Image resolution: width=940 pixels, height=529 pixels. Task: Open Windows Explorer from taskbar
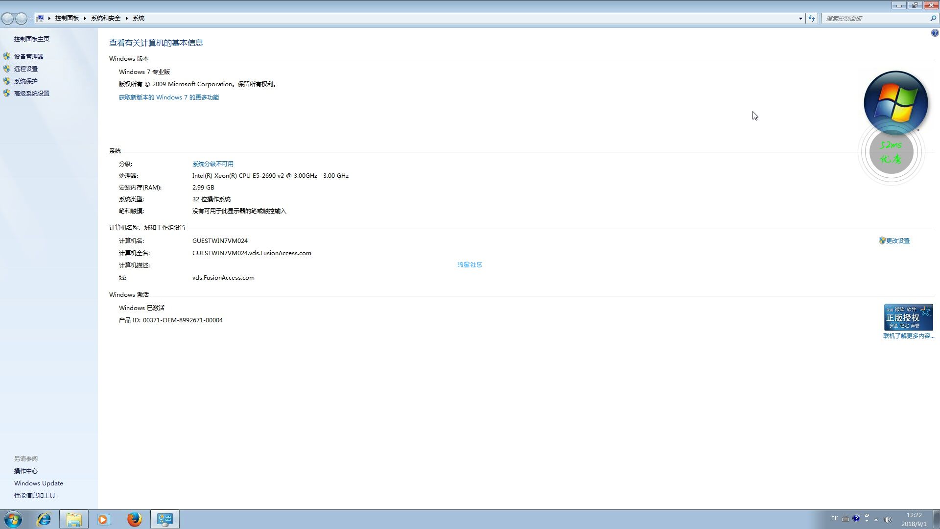[74, 519]
